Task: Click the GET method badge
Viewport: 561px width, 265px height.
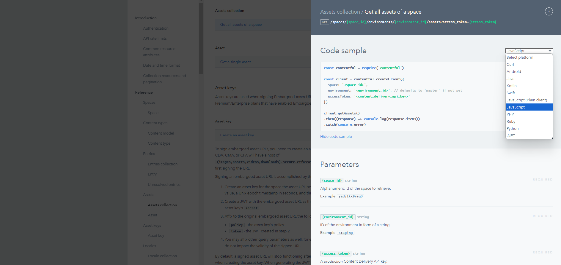Action: pyautogui.click(x=324, y=22)
